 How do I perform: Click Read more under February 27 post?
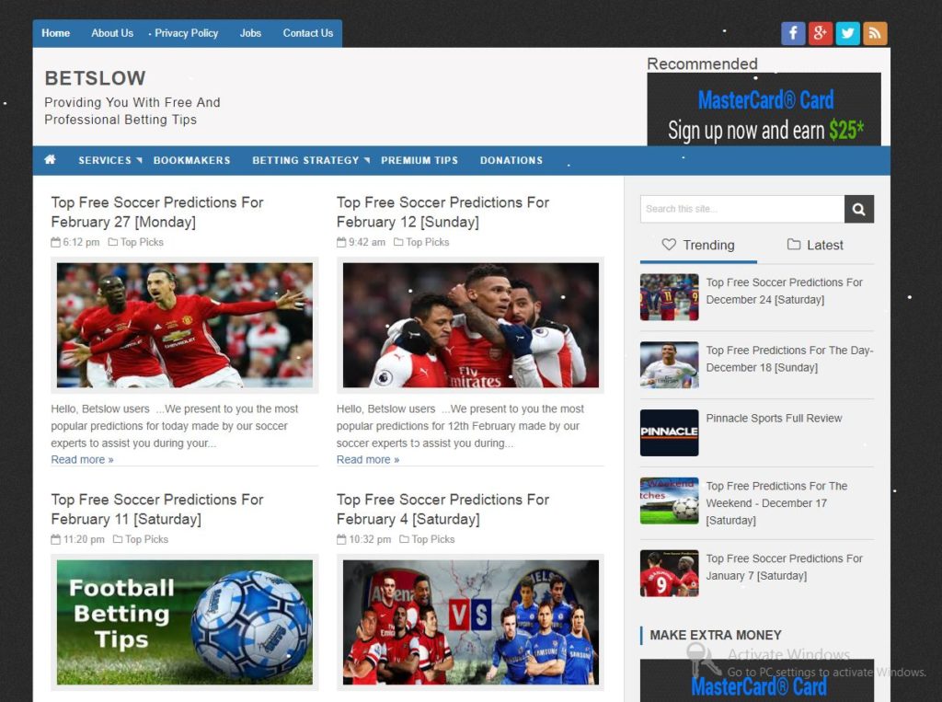coord(82,459)
